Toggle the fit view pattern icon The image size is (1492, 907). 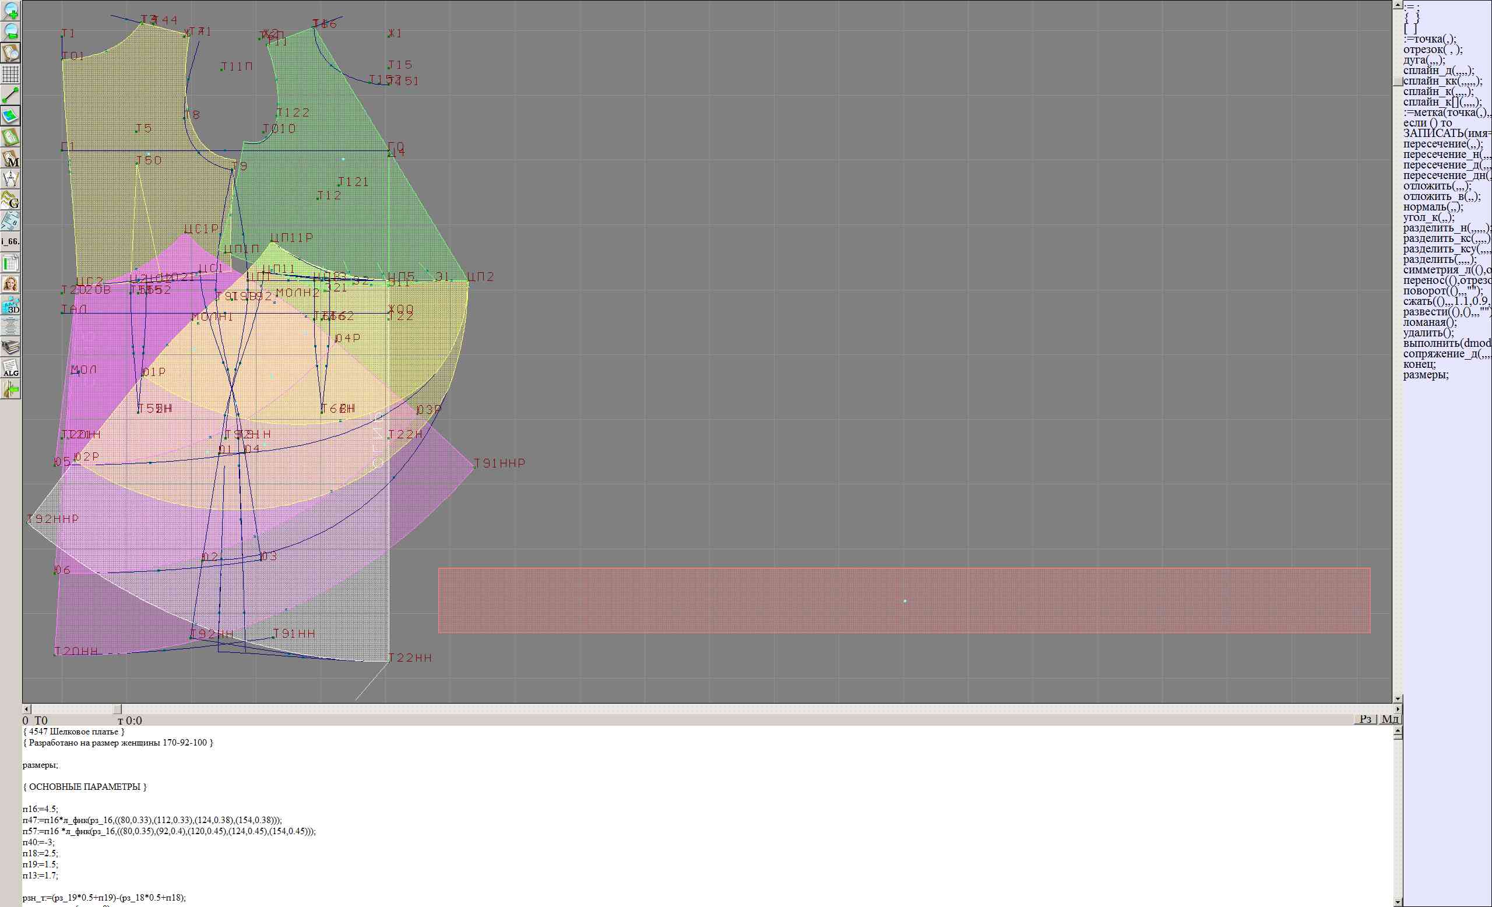tap(10, 52)
